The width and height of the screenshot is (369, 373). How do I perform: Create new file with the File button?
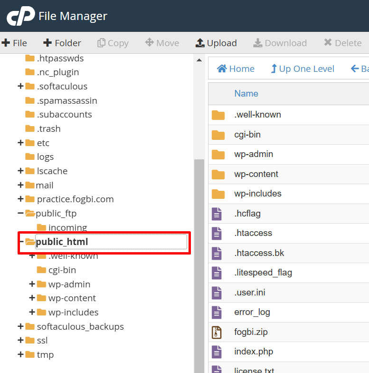[x=14, y=43]
